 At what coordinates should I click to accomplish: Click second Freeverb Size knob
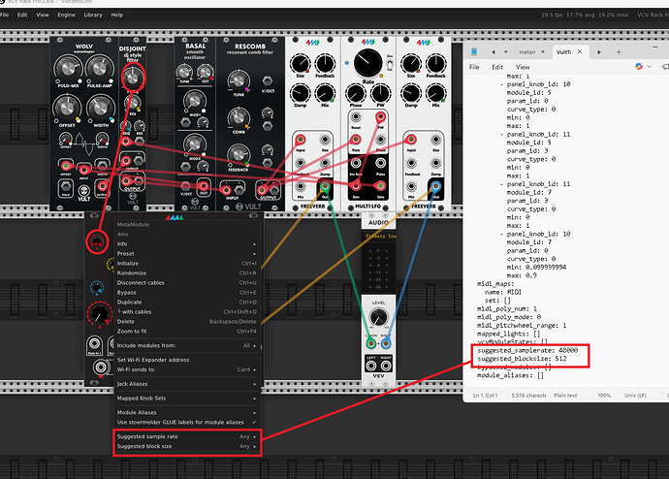tap(411, 64)
